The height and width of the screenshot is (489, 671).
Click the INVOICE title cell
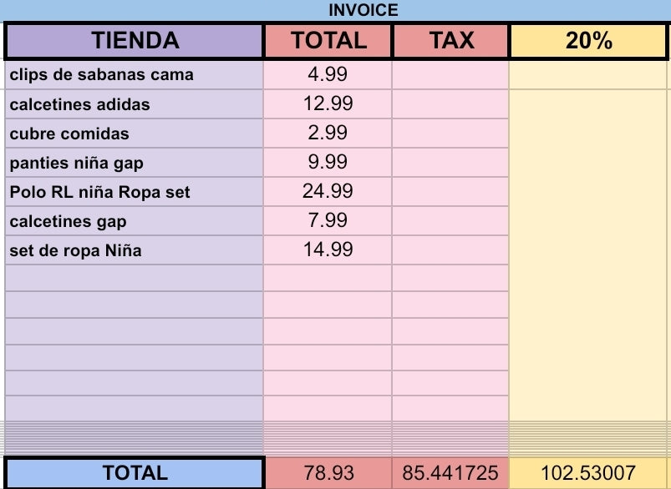point(363,11)
